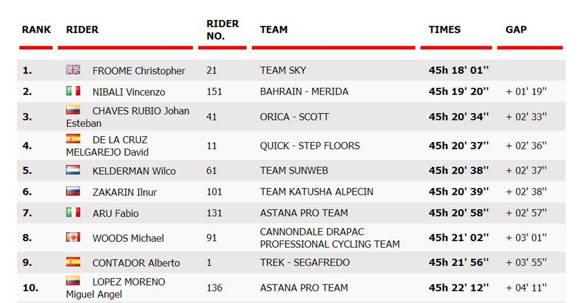Open the BAHRAIN - MERIDA team link
The image size is (581, 303).
[304, 91]
